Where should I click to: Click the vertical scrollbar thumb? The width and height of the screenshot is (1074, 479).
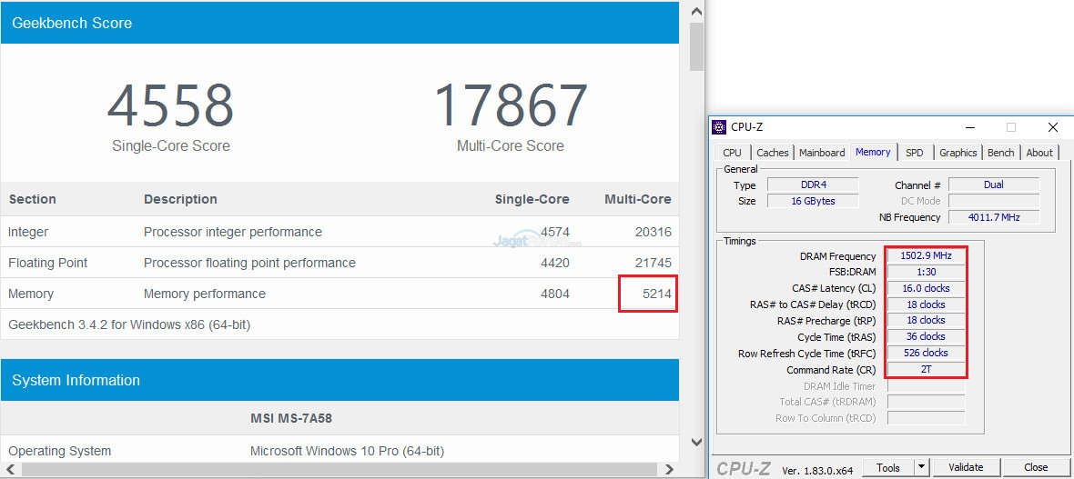pyautogui.click(x=696, y=46)
